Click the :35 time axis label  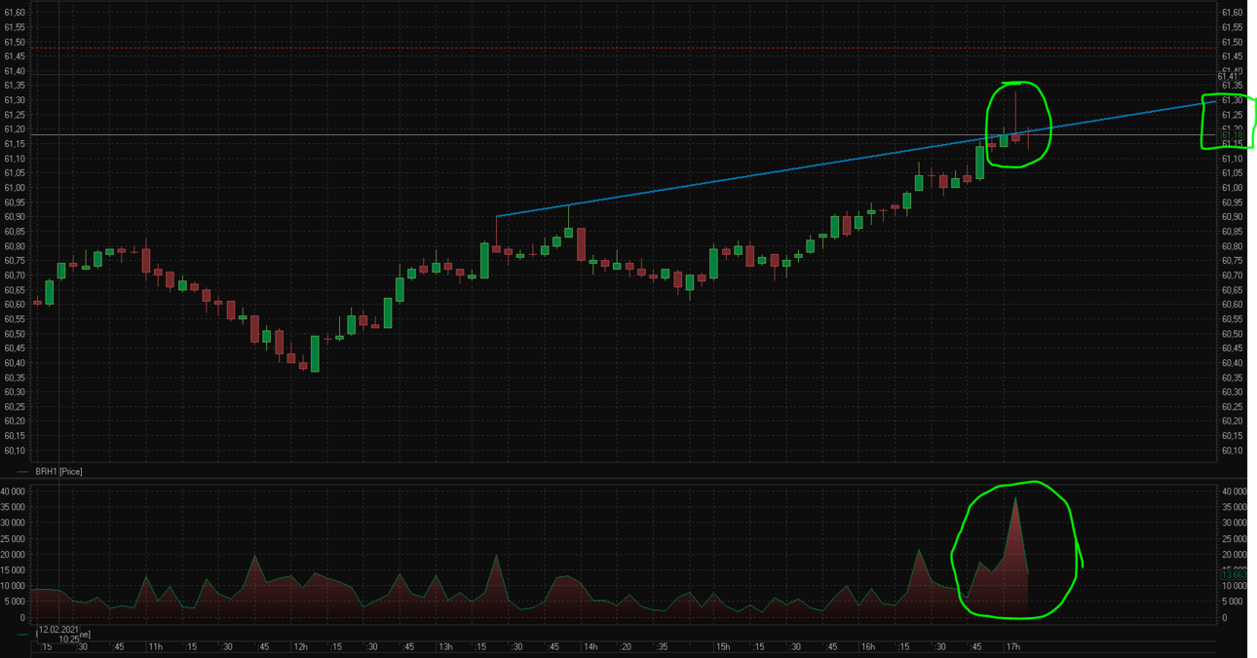(x=662, y=646)
